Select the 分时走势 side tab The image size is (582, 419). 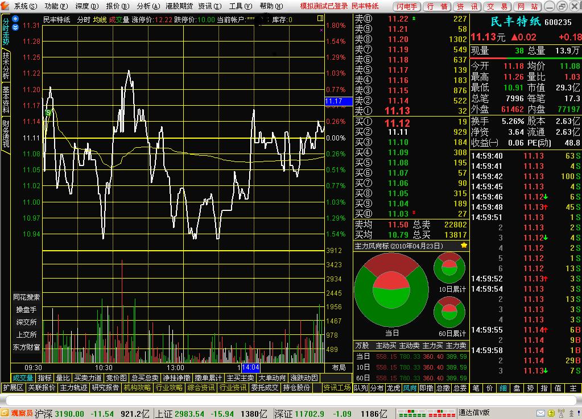coord(6,31)
